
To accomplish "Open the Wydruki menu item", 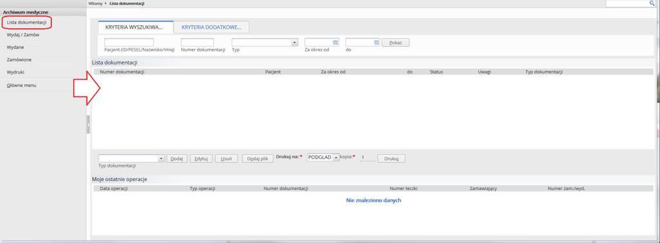I will pos(15,72).
